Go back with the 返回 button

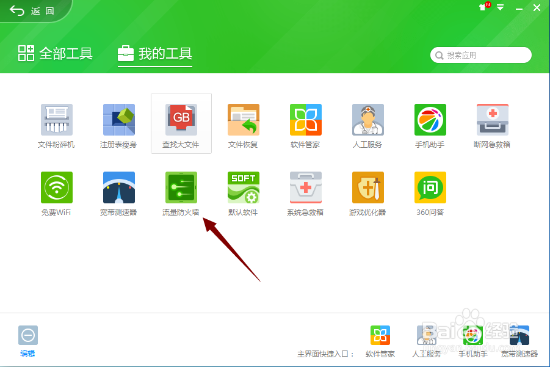point(32,11)
